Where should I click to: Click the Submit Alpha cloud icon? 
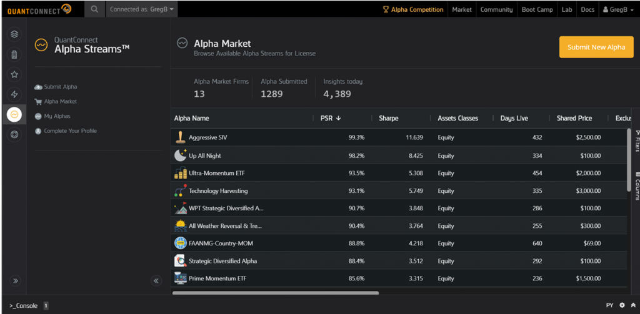pos(38,87)
